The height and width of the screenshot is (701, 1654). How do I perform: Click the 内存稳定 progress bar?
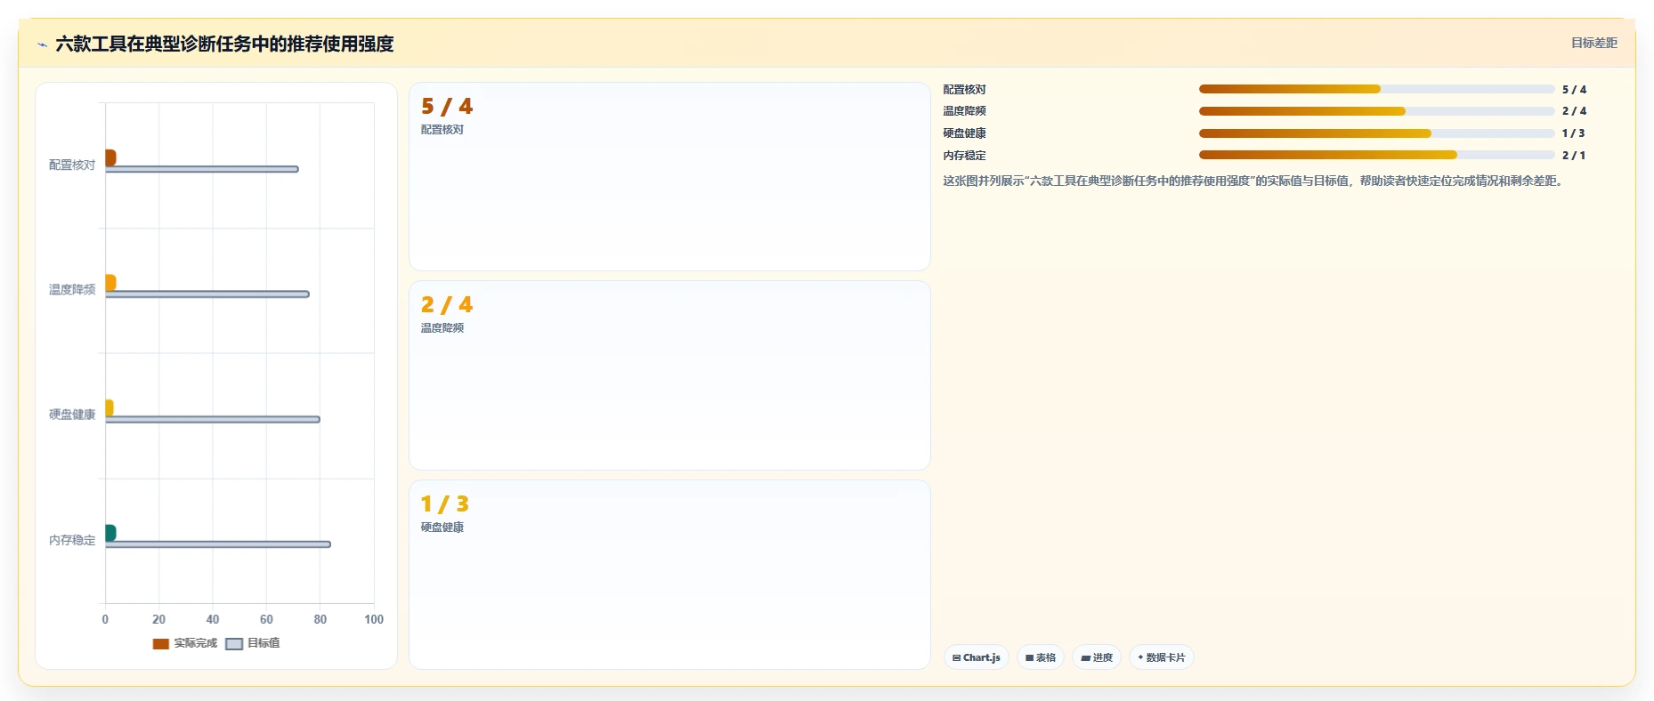point(1376,155)
